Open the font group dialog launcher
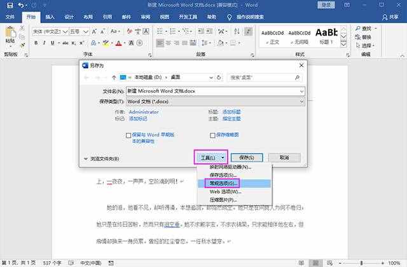 coord(150,55)
